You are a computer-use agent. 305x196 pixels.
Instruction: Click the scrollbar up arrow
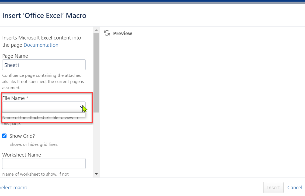point(96,30)
